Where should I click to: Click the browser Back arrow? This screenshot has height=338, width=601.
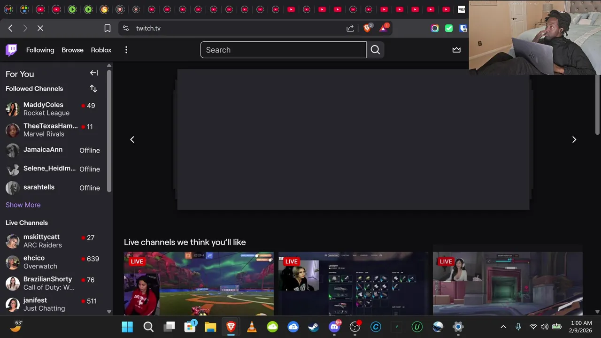click(10, 28)
